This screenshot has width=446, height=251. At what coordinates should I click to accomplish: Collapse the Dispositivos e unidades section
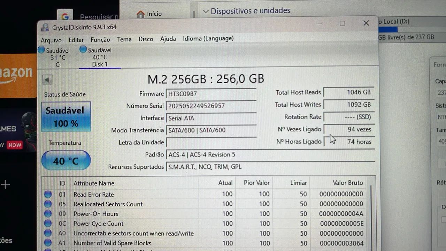pyautogui.click(x=206, y=12)
